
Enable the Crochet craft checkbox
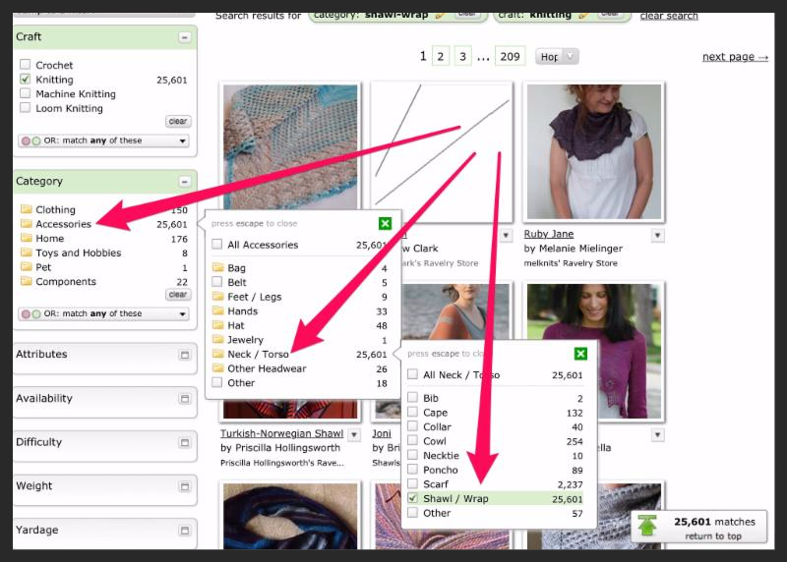pos(26,65)
